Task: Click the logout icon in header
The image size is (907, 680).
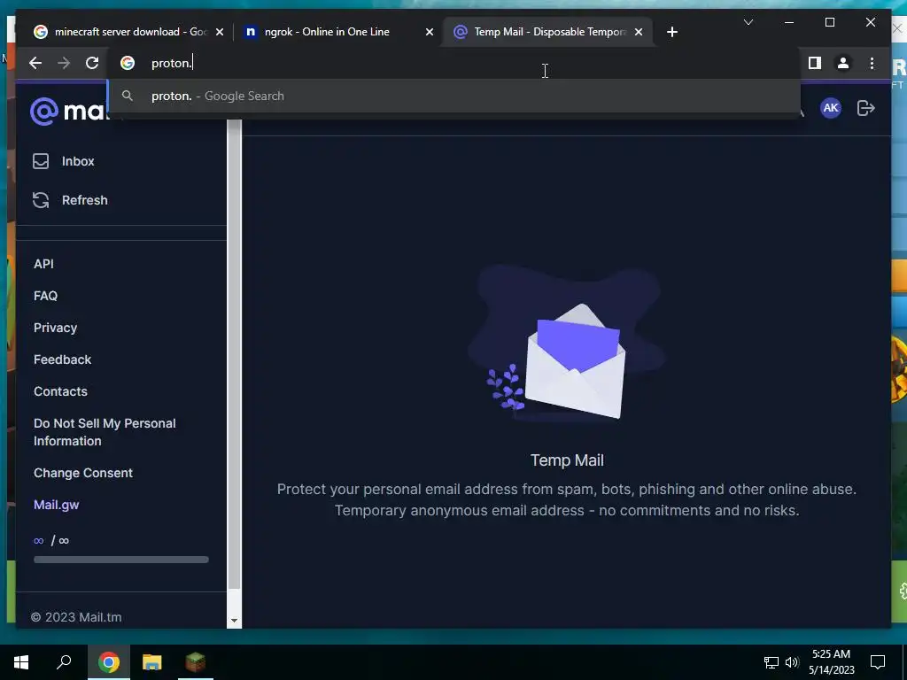Action: coord(865,108)
